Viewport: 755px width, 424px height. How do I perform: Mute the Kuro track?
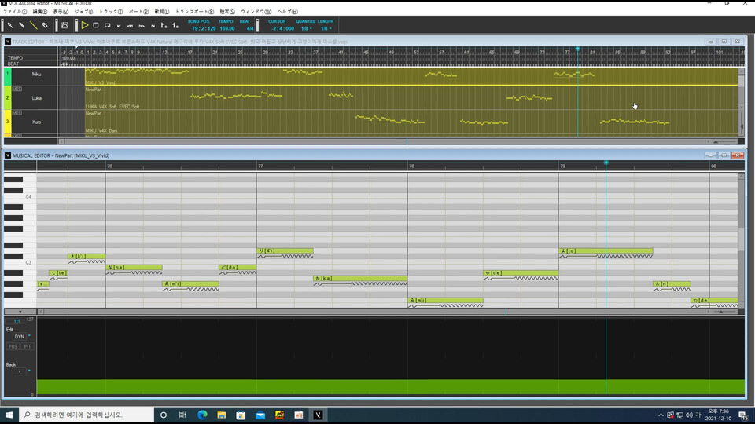tap(14, 113)
